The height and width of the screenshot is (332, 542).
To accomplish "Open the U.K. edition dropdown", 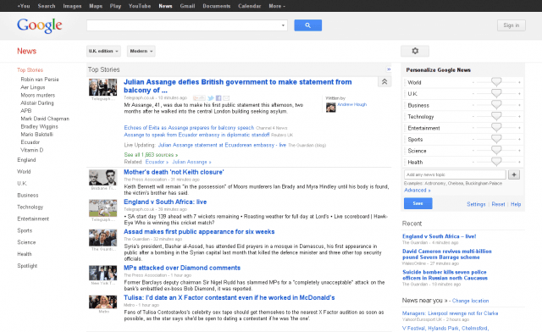I will click(x=103, y=51).
